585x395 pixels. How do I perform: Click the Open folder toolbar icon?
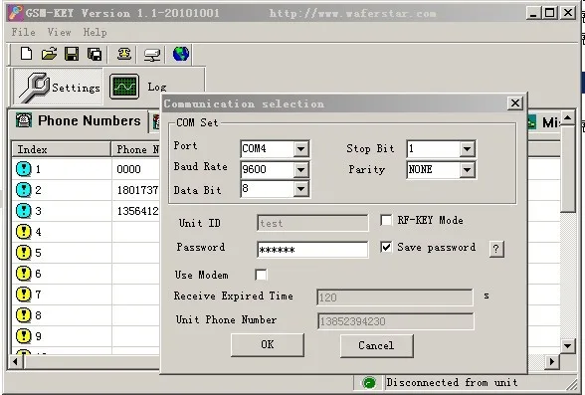[x=50, y=54]
